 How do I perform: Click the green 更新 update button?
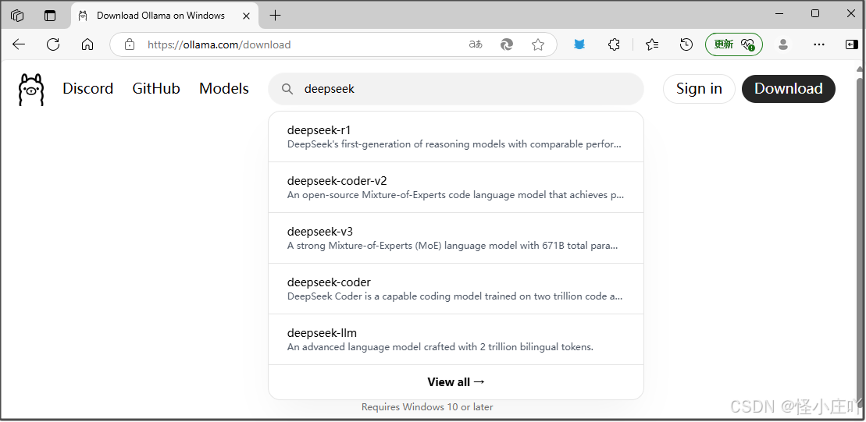(734, 44)
